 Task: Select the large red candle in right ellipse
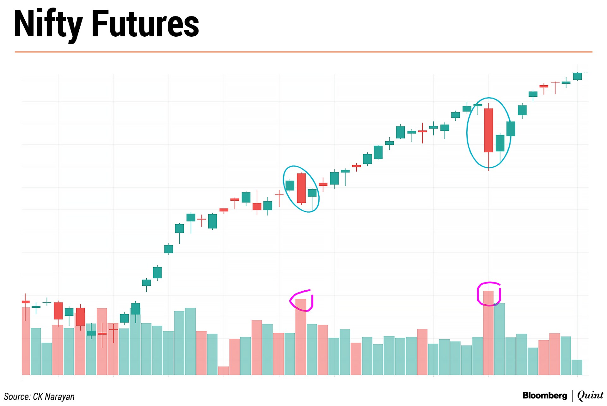tap(488, 130)
